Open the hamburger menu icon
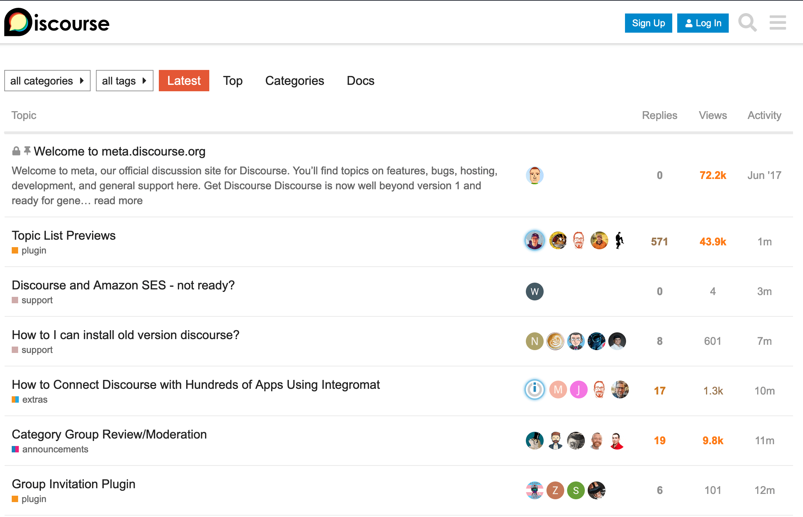803x517 pixels. click(777, 23)
